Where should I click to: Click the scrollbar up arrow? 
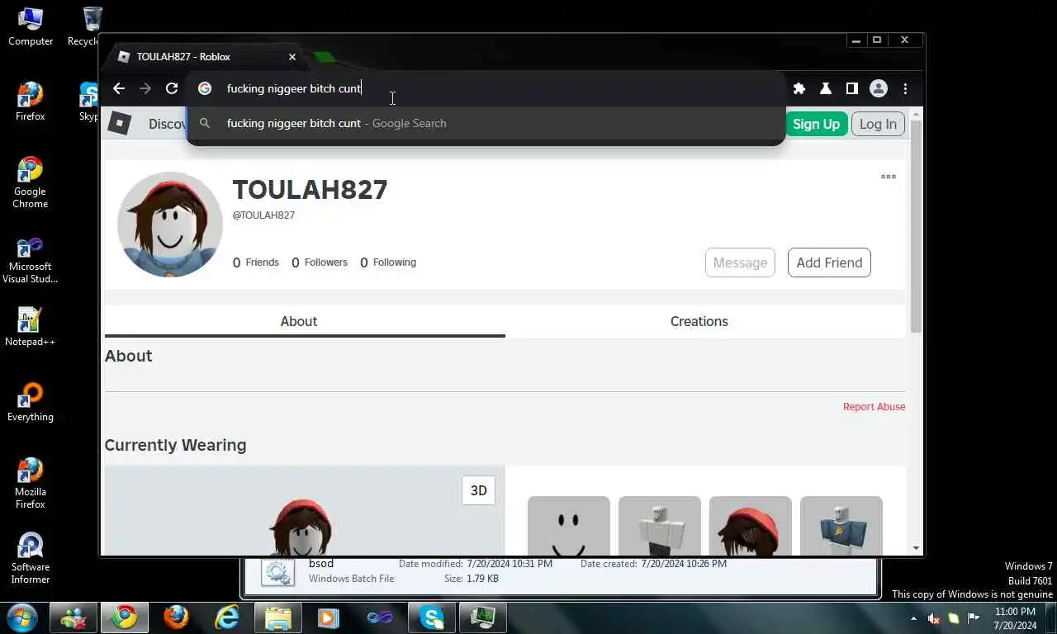pyautogui.click(x=916, y=113)
